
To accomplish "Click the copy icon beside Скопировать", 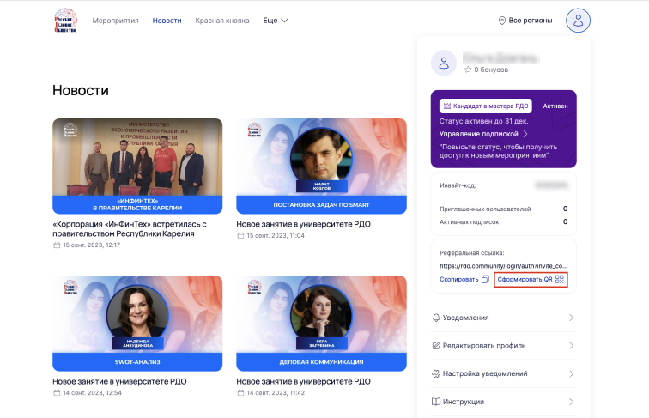I will (485, 280).
